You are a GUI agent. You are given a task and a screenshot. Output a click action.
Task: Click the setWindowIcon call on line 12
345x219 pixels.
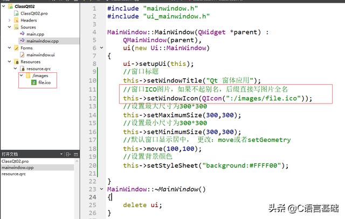point(172,98)
